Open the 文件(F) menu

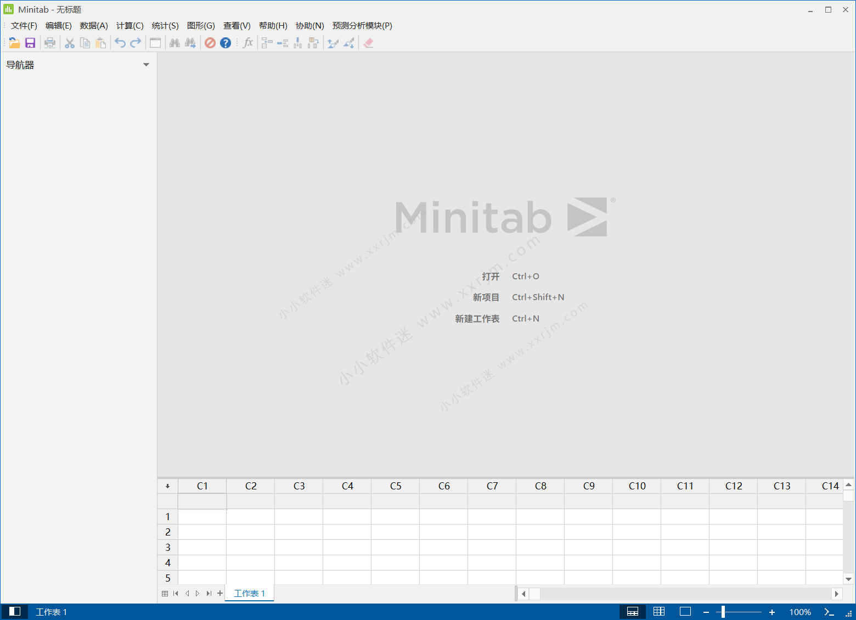[24, 26]
